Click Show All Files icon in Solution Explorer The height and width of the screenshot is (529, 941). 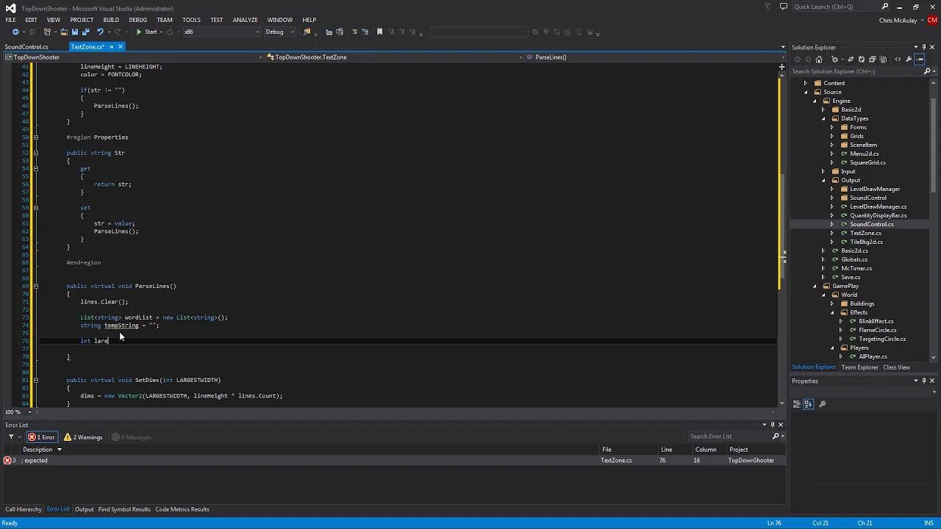pos(882,60)
